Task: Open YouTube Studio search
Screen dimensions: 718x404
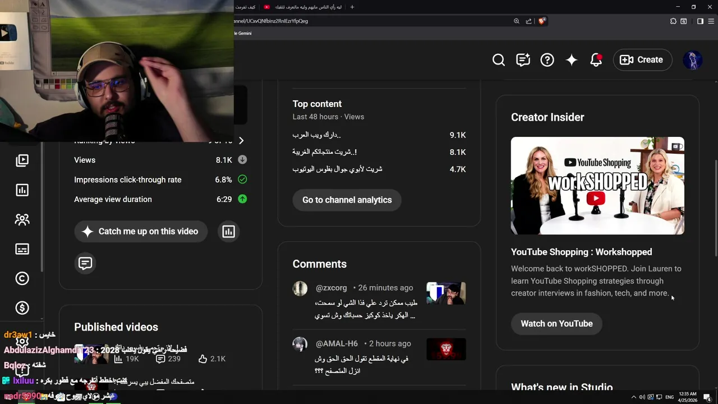Action: tap(499, 59)
